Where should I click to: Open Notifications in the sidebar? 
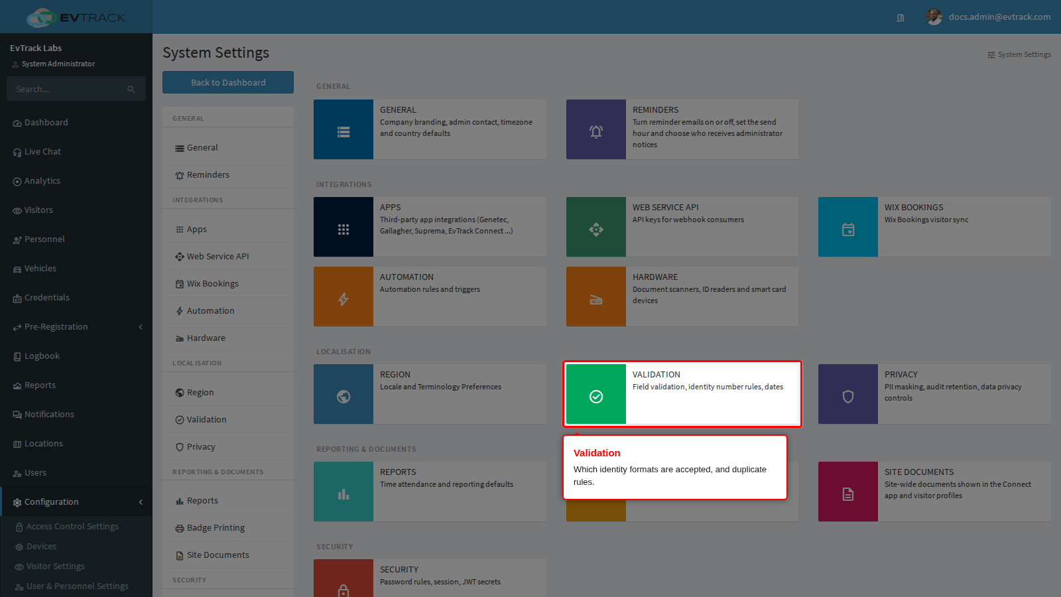tap(76, 415)
